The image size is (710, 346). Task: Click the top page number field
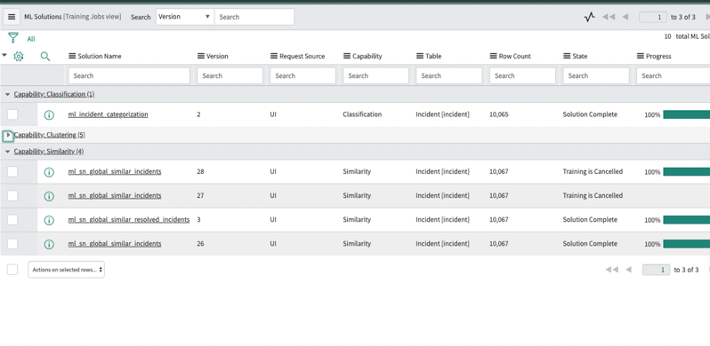click(653, 17)
